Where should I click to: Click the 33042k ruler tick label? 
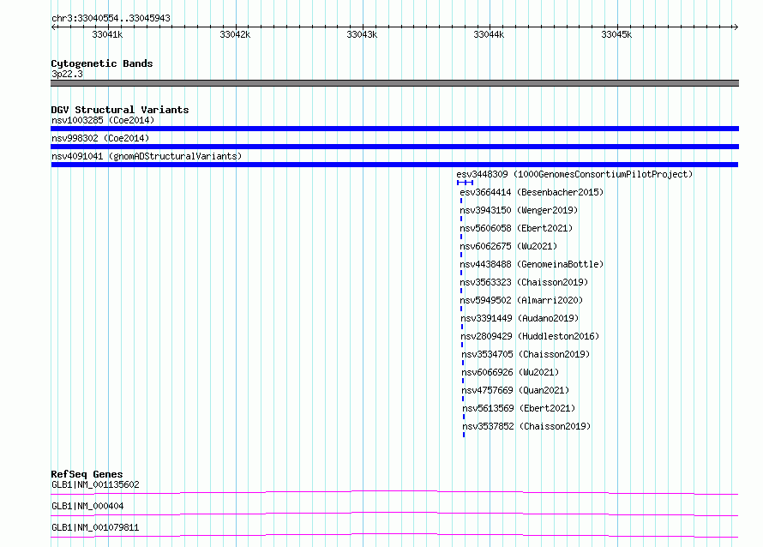point(235,34)
